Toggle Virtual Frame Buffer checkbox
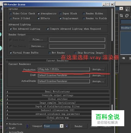Screen dimensions: 131x133 point(11,53)
